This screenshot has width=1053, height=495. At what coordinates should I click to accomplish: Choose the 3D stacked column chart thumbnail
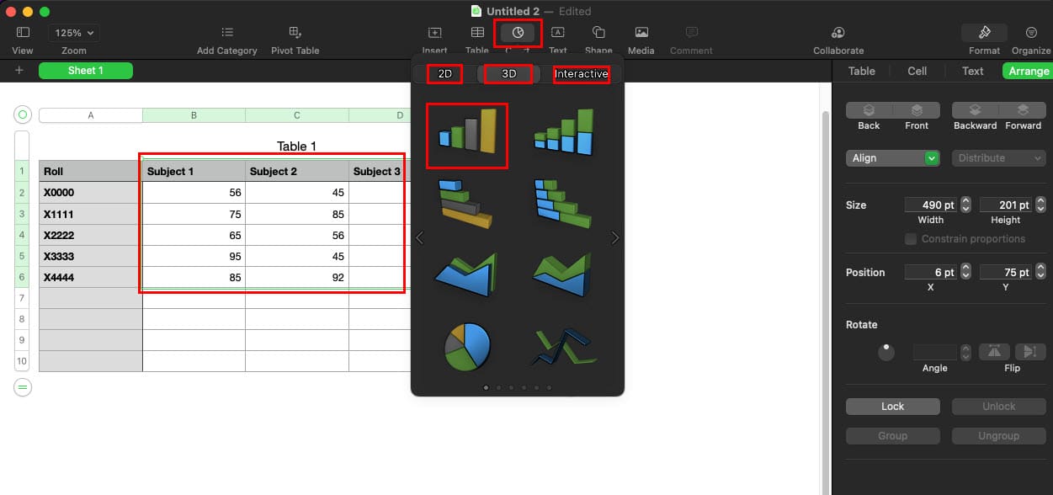click(566, 132)
